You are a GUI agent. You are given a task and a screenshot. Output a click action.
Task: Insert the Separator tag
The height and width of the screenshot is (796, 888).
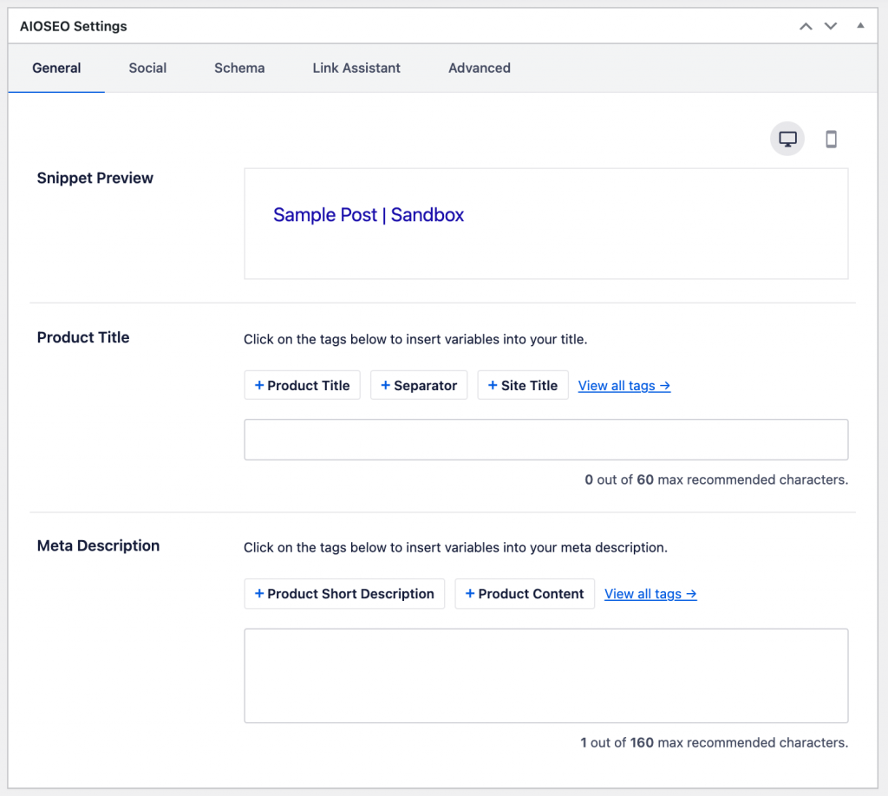(x=419, y=386)
